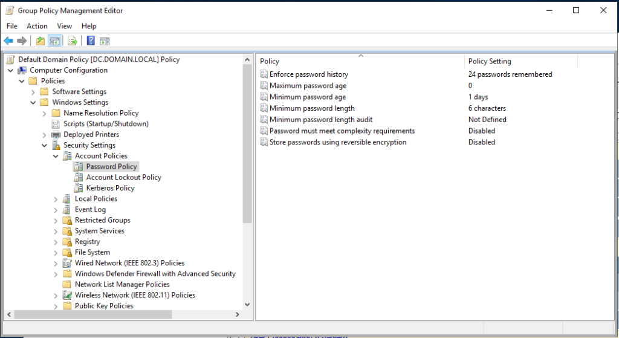The width and height of the screenshot is (619, 338).
Task: Expand the Software Settings node
Action: pyautogui.click(x=33, y=92)
